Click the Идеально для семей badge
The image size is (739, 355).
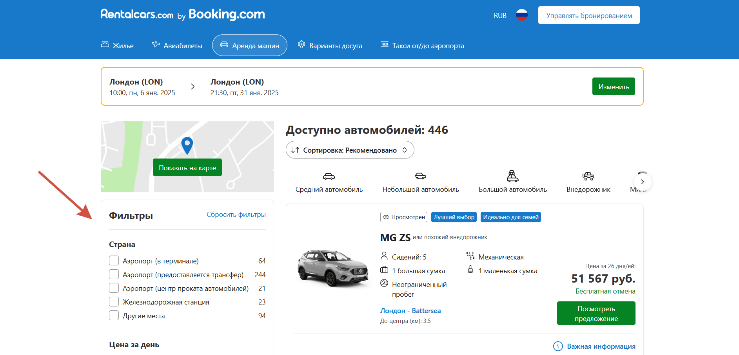tap(511, 217)
